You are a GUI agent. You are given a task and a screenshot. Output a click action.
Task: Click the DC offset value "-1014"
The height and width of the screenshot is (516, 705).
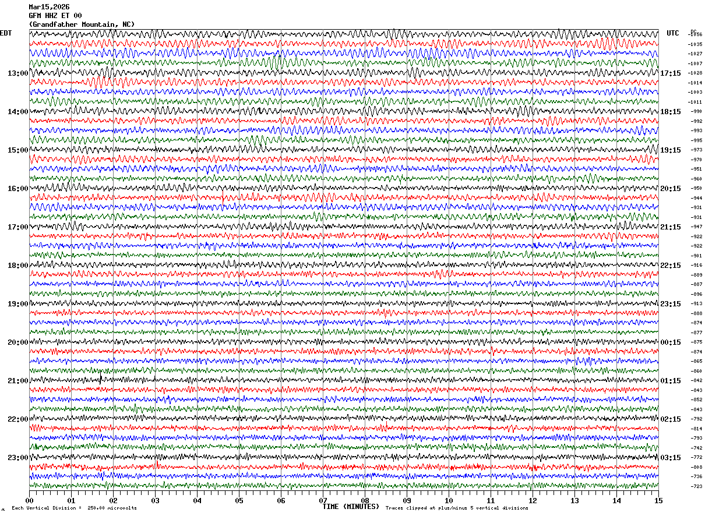coord(695,83)
